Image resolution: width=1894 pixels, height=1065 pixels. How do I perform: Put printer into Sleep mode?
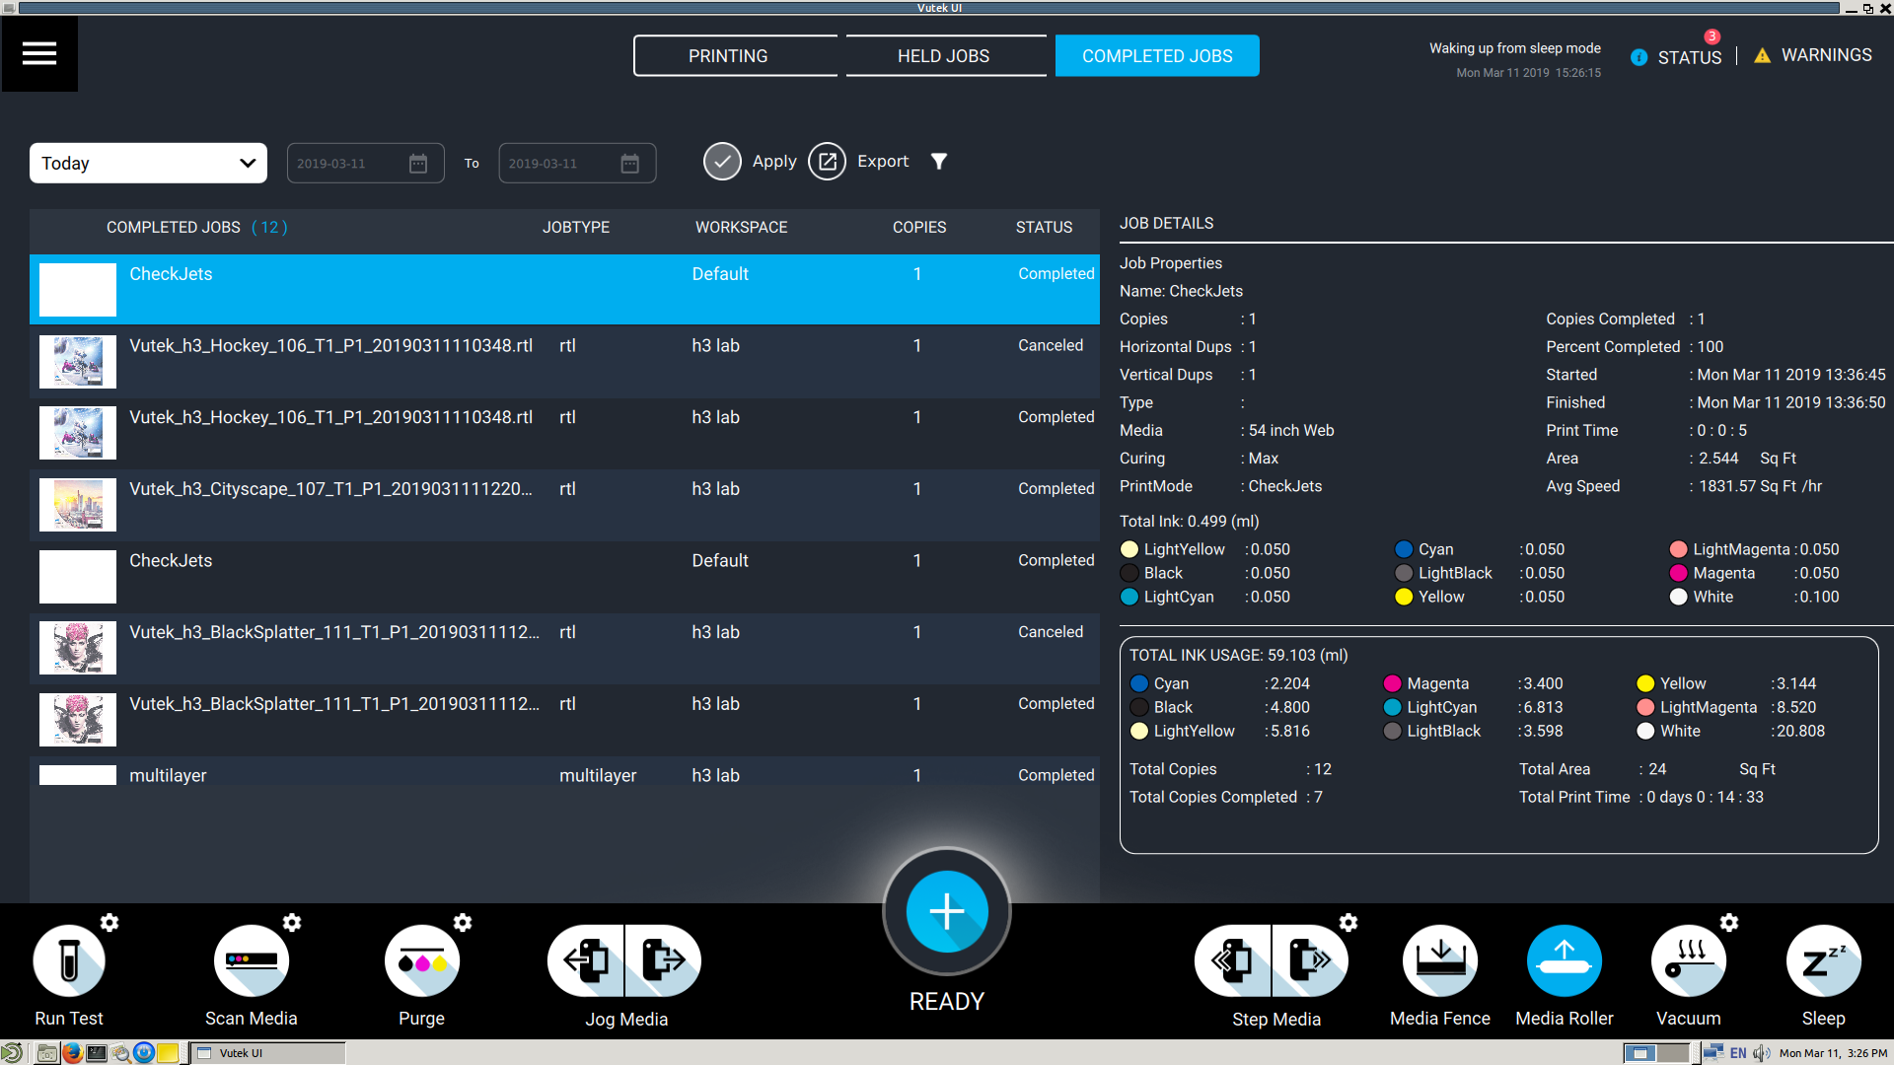tap(1823, 960)
